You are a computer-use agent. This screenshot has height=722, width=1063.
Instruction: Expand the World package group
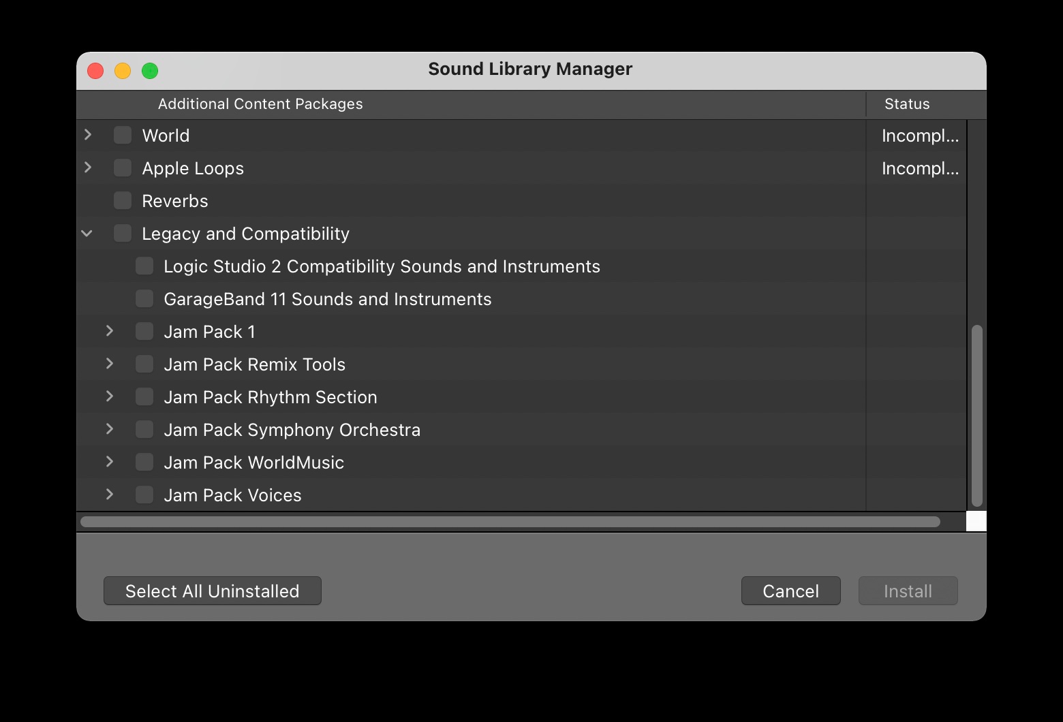[x=88, y=135]
